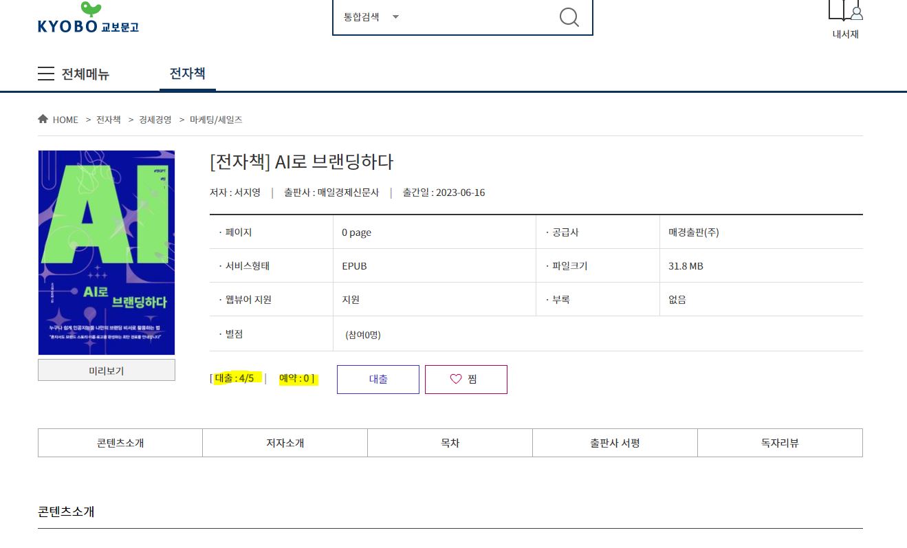Select the 콘텐츠소개 section tab

120,442
